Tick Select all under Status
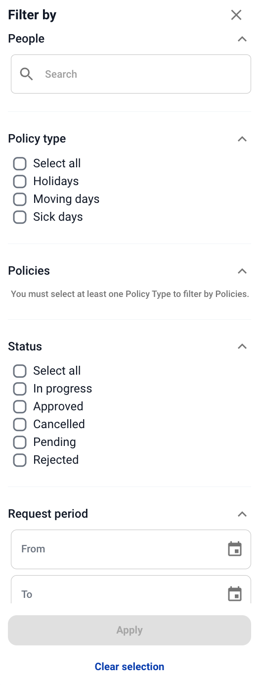Viewport: 262px width, 685px height. 20,371
